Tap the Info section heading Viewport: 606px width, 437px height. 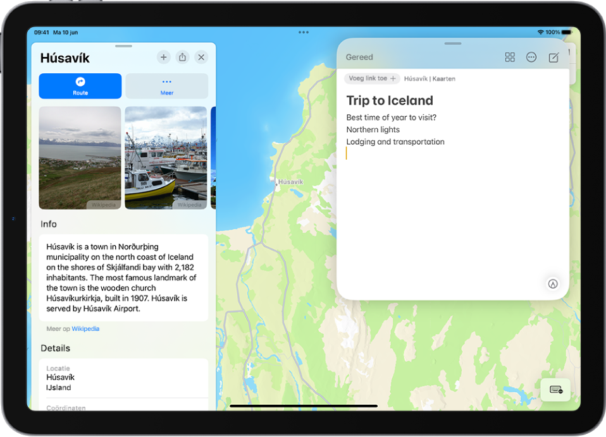(49, 224)
